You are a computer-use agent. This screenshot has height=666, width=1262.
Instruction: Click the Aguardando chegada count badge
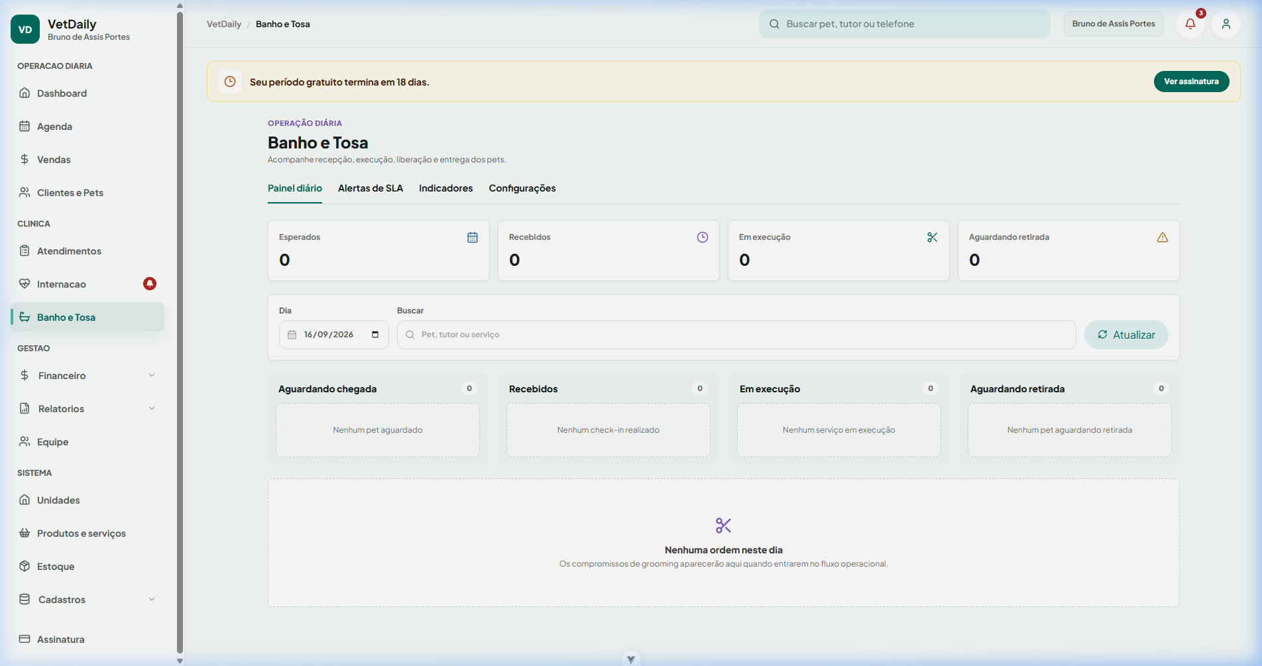coord(469,388)
